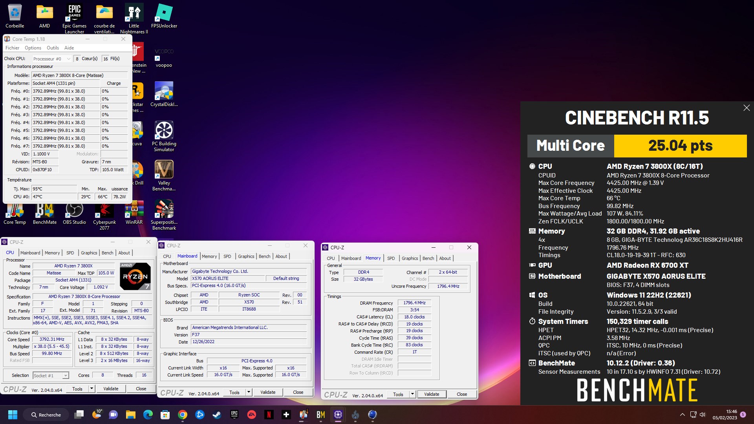
Task: Open Tools dropdown arrow in CPU tab window
Action: pyautogui.click(x=92, y=389)
